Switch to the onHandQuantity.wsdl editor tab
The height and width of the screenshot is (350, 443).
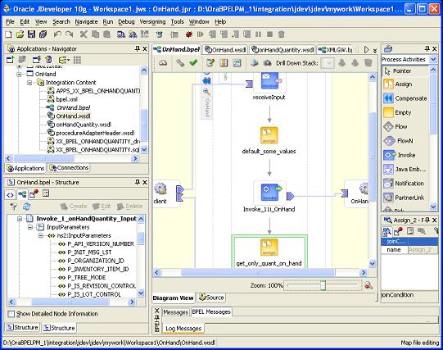point(283,50)
